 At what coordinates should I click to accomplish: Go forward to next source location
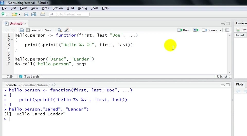pos(13,30)
